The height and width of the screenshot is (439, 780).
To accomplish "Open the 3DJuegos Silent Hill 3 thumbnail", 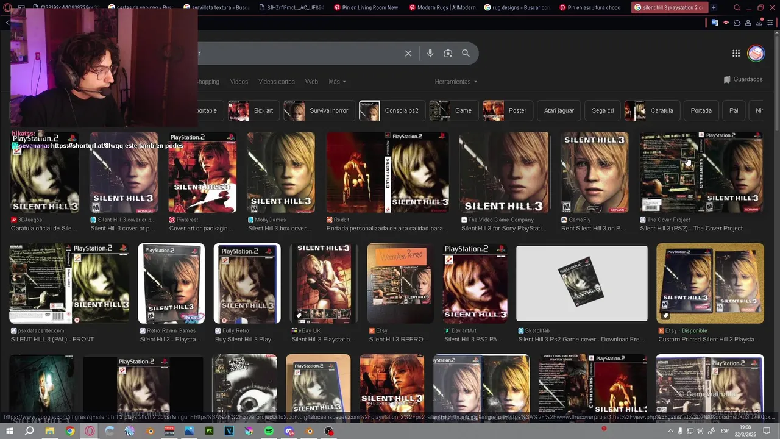I will (44, 173).
